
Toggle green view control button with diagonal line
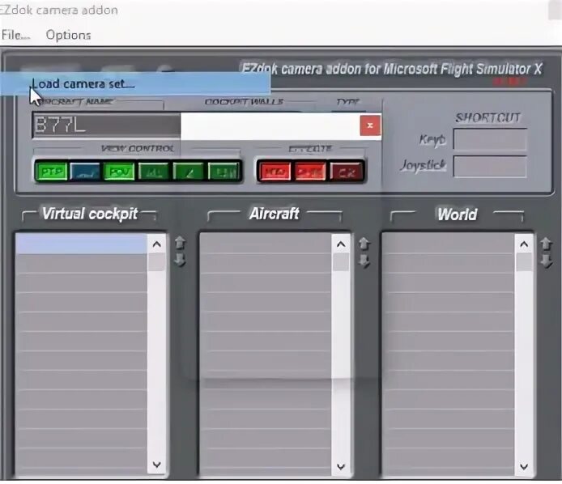[x=189, y=172]
